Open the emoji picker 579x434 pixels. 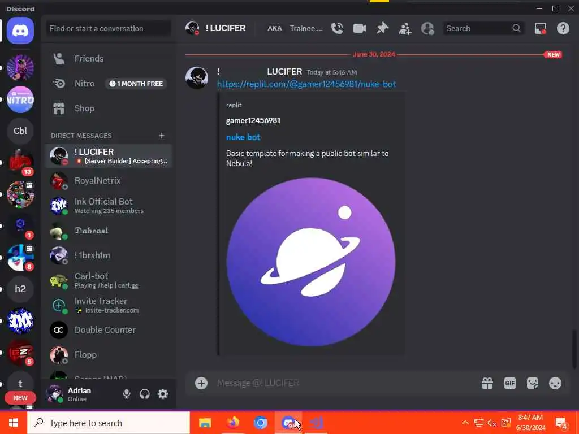pos(555,383)
